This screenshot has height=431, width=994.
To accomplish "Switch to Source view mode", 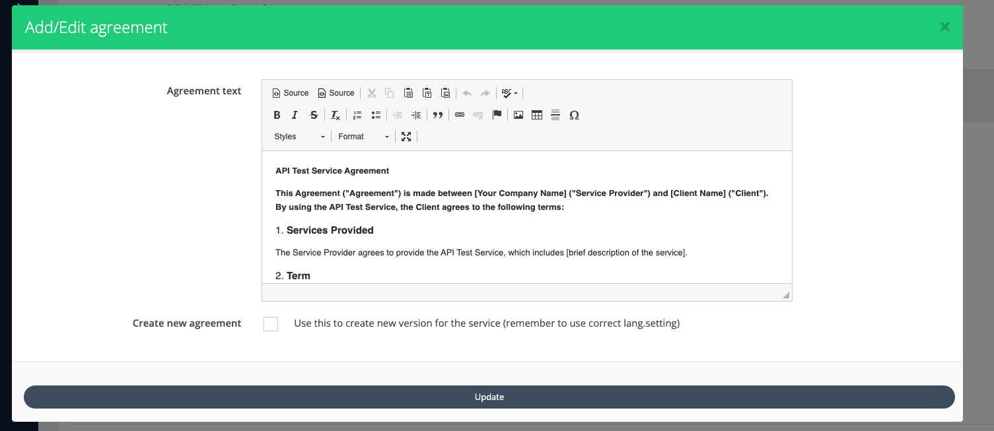I will (x=290, y=92).
